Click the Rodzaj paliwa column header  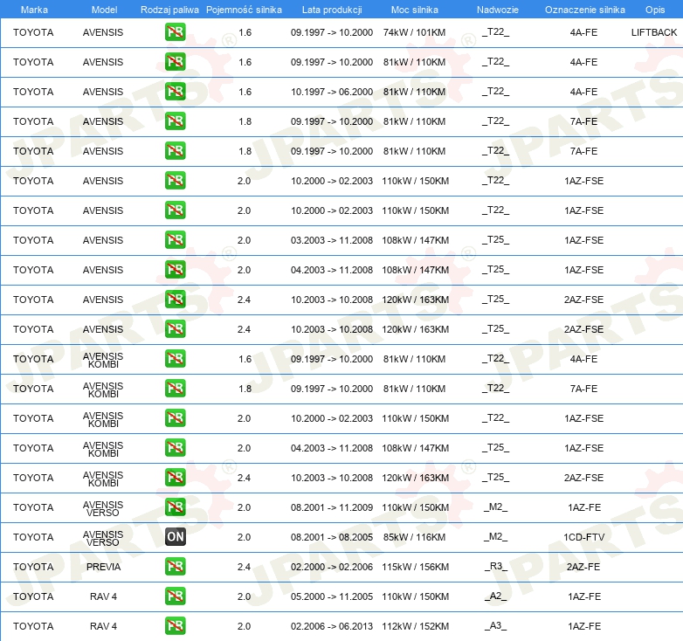point(169,10)
